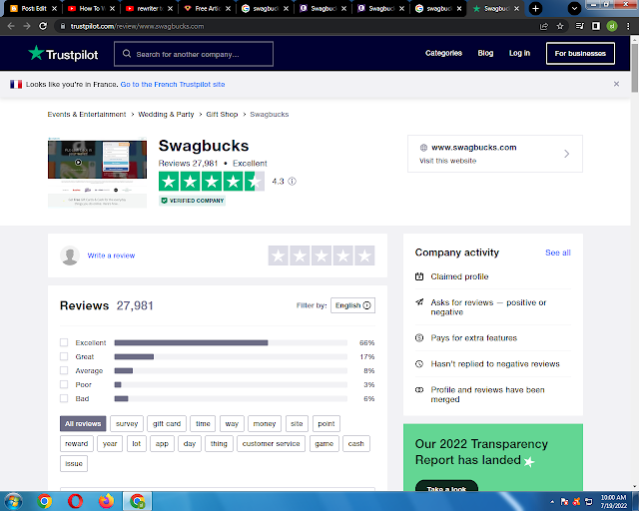Click the browser back arrow
Viewport: 639px width, 511px height.
point(11,26)
